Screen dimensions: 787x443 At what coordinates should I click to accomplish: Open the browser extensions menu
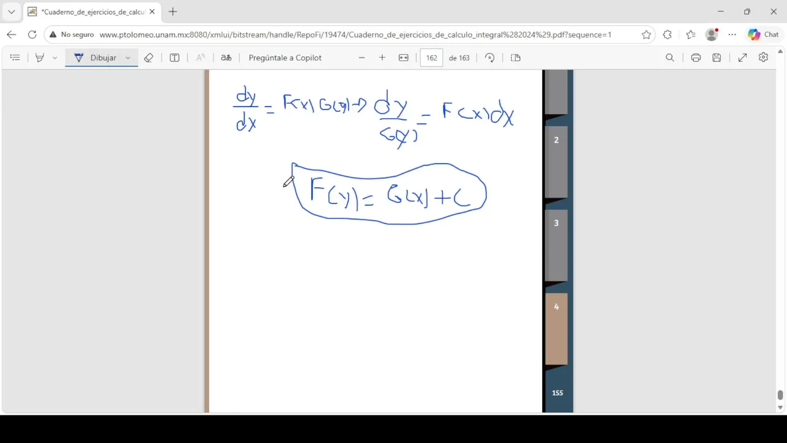pyautogui.click(x=668, y=34)
